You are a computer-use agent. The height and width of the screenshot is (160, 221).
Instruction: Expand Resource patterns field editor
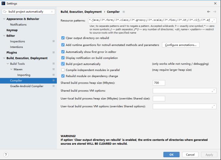pyautogui.click(x=213, y=20)
